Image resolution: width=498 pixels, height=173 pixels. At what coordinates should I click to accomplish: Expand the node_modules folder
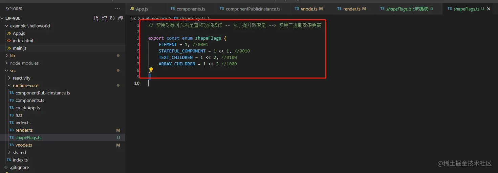coord(7,63)
